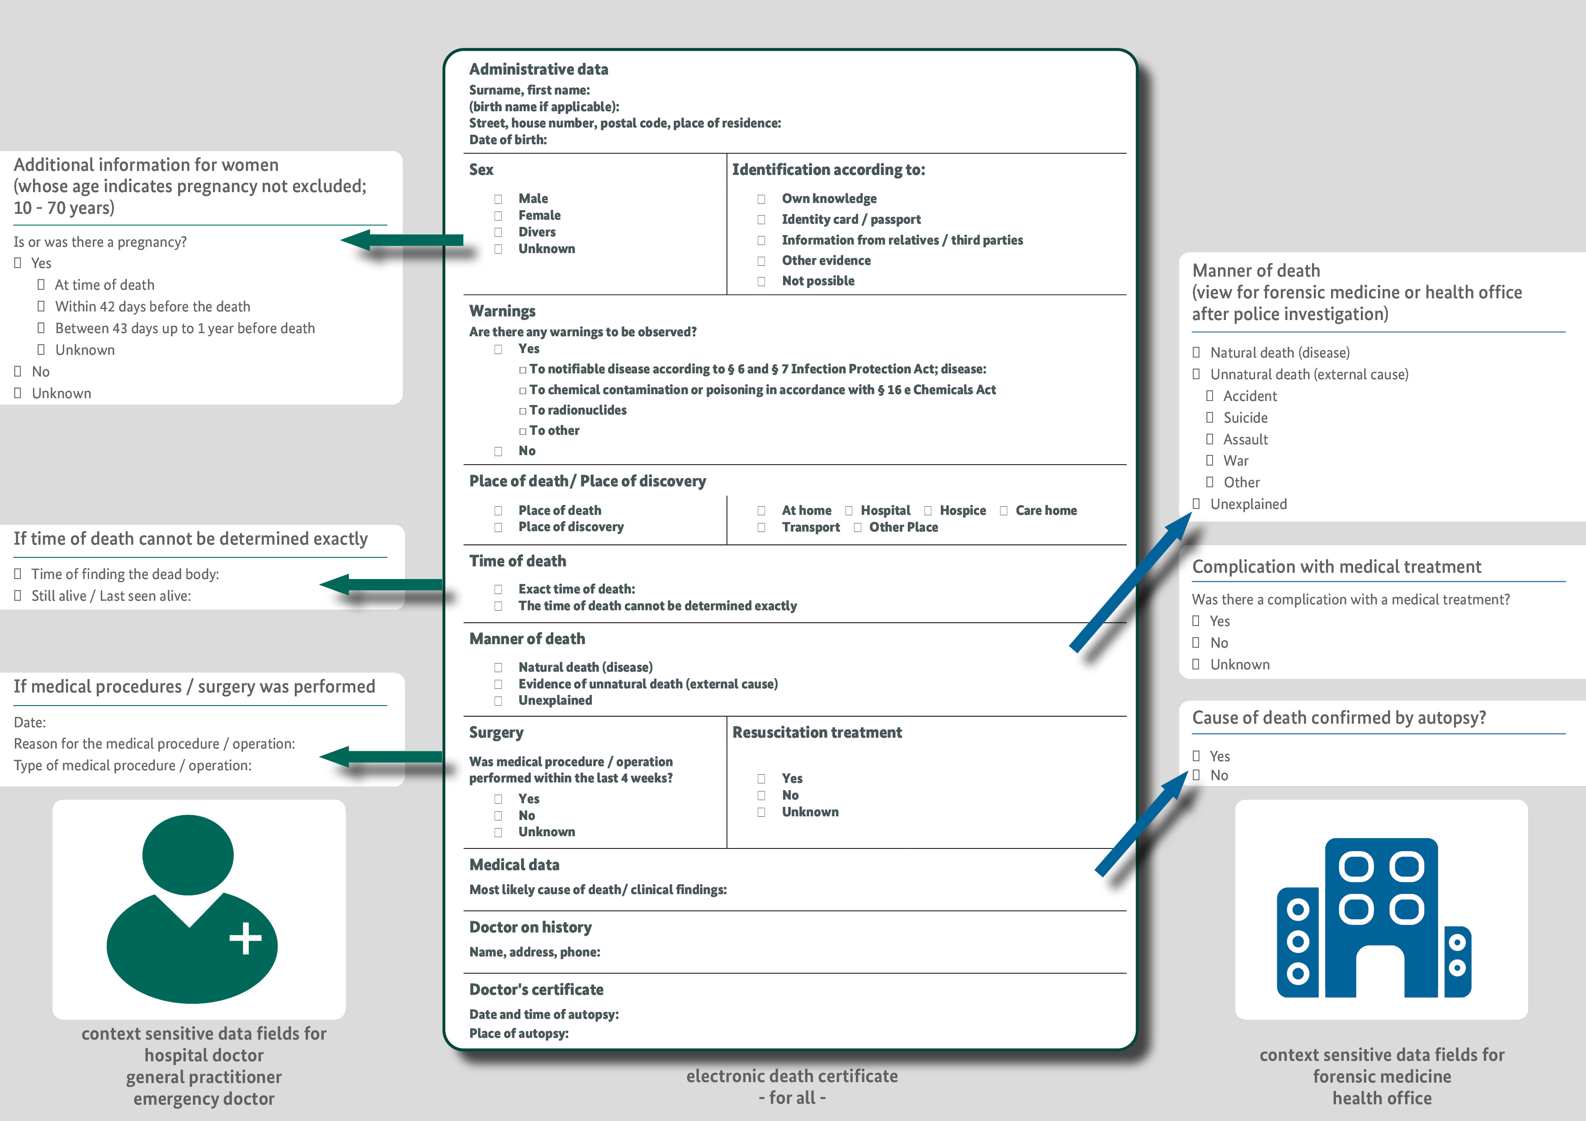Click green arrow pointing to pregnancy panel
Viewport: 1586px width, 1121px height.
403,240
